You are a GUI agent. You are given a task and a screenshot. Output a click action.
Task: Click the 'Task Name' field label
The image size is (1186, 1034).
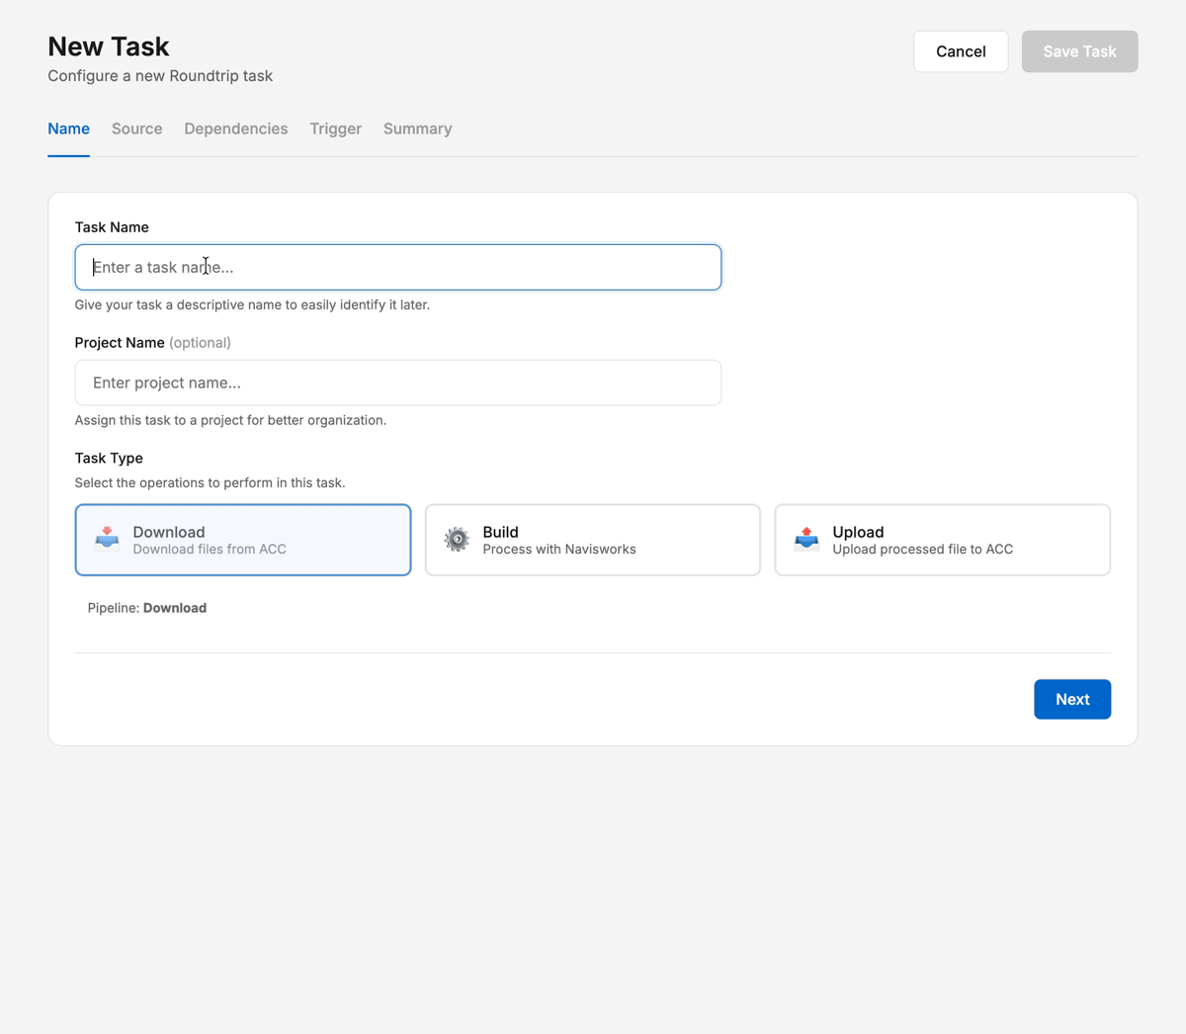click(x=112, y=227)
